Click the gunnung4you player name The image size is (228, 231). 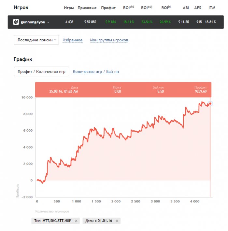[x=33, y=22]
